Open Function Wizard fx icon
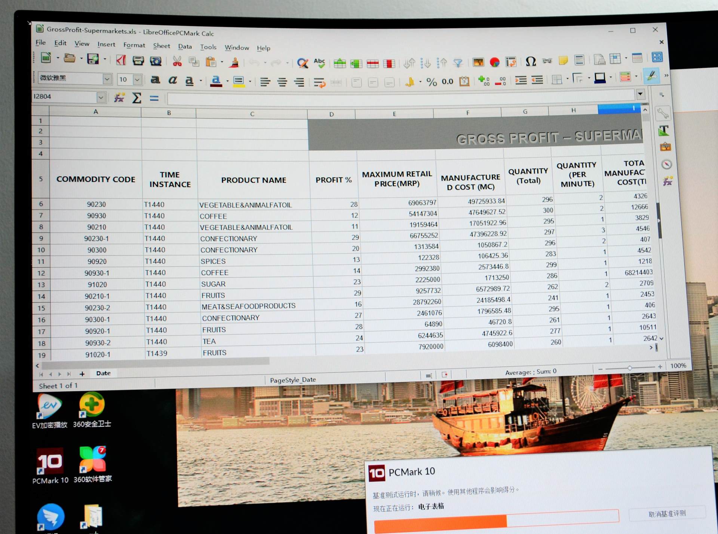The width and height of the screenshot is (718, 534). (x=119, y=98)
